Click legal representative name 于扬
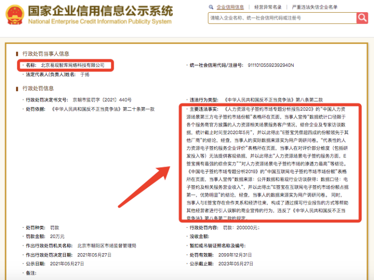Image resolution: width=374 pixels, height=280 pixels. 85,74
